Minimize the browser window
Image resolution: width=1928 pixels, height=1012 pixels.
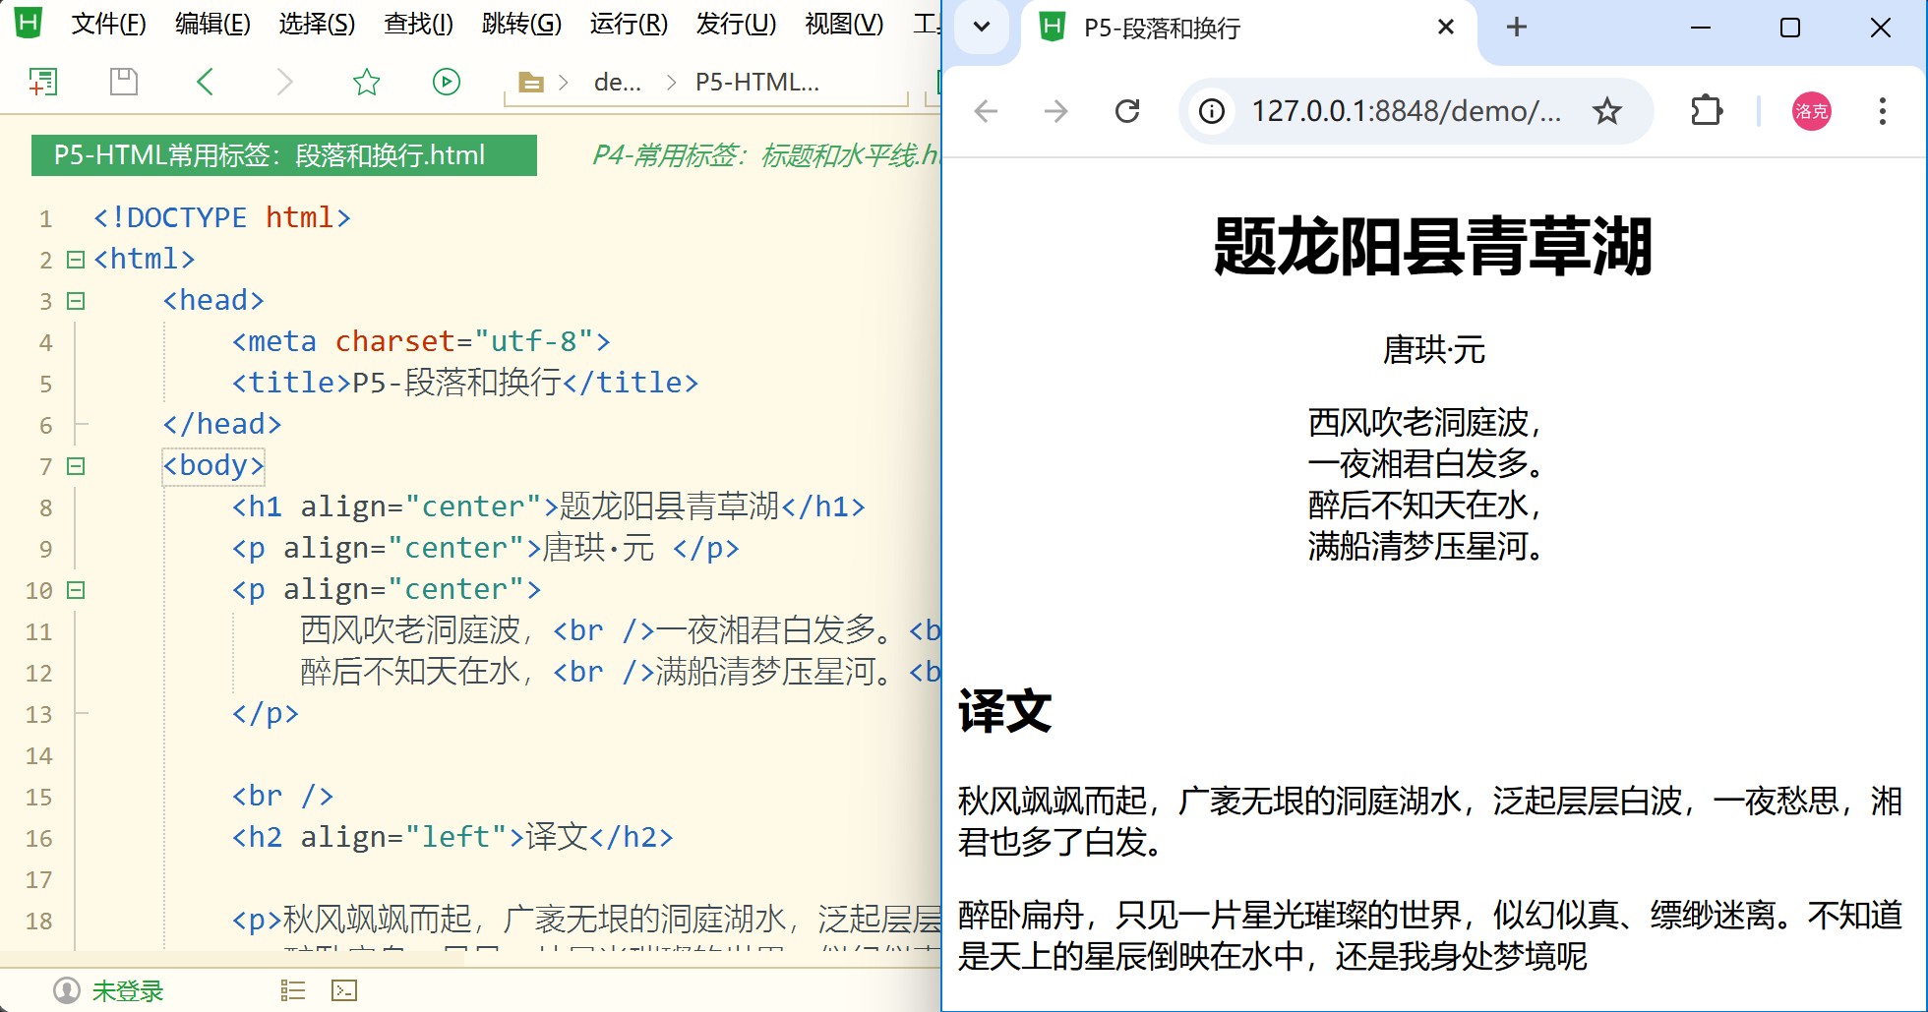(x=1701, y=28)
